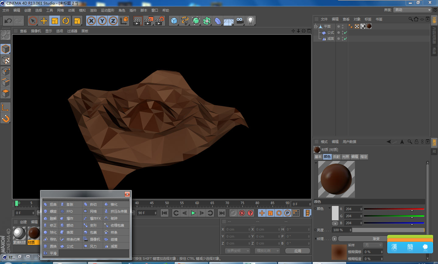Add a light using the bulb icon
Image resolution: width=438 pixels, height=264 pixels.
pyautogui.click(x=251, y=21)
